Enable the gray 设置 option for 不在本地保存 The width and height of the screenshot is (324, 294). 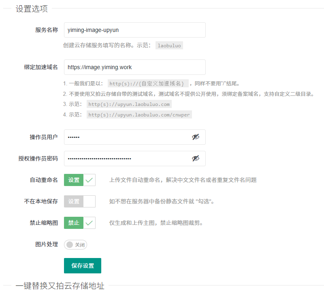click(74, 201)
